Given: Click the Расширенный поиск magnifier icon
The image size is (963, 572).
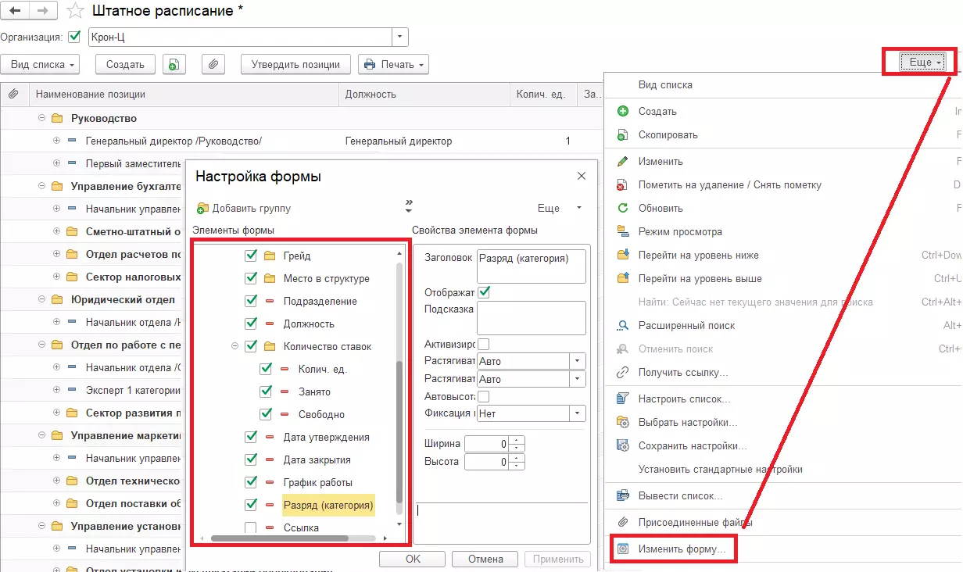Looking at the screenshot, I should [623, 325].
